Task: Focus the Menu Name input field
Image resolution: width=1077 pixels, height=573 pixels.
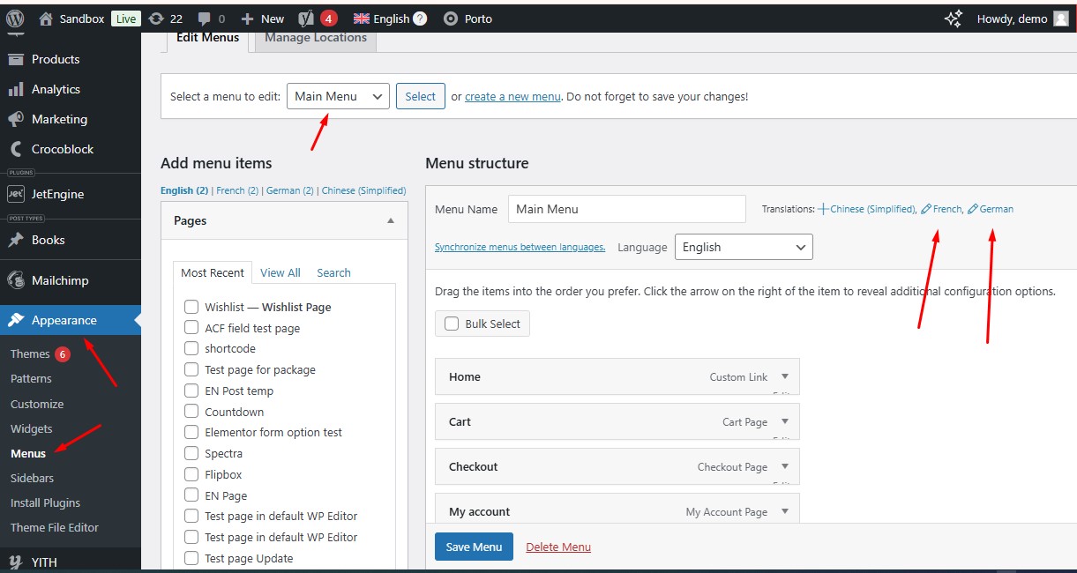Action: click(627, 209)
